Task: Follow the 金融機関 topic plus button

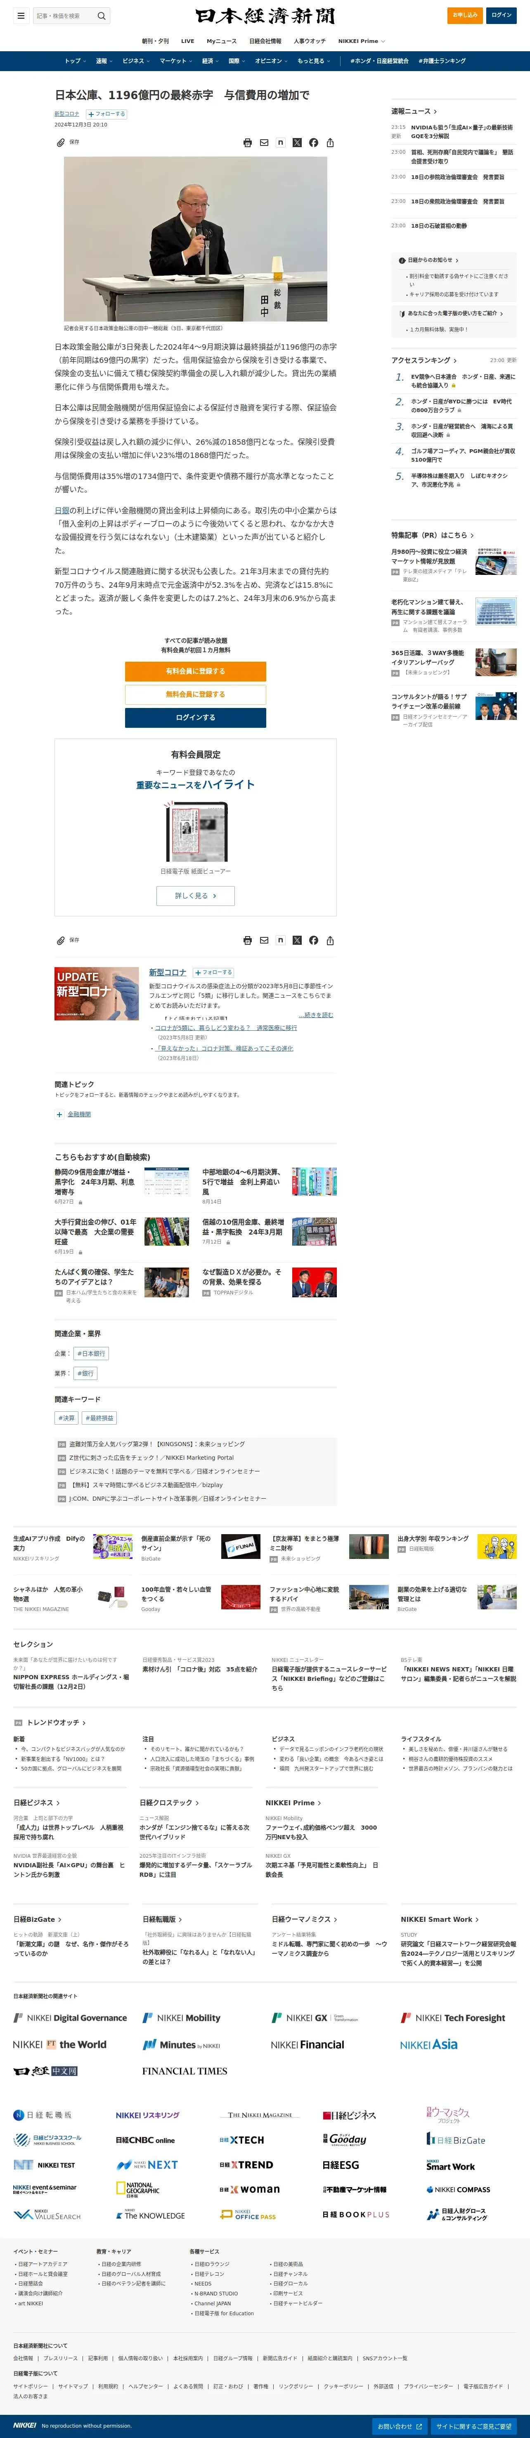Action: point(59,1115)
